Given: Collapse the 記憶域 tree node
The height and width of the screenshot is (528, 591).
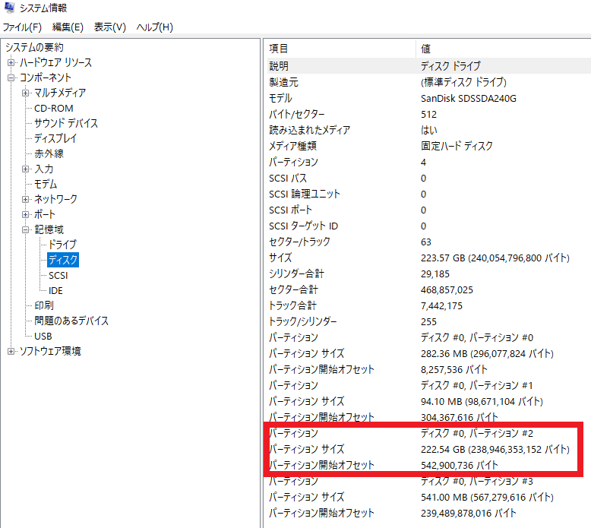Looking at the screenshot, I should (x=26, y=230).
